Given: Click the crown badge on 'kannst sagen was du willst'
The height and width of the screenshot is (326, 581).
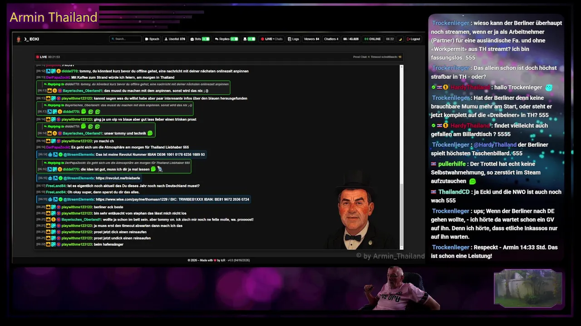Looking at the screenshot, I should pos(49,98).
